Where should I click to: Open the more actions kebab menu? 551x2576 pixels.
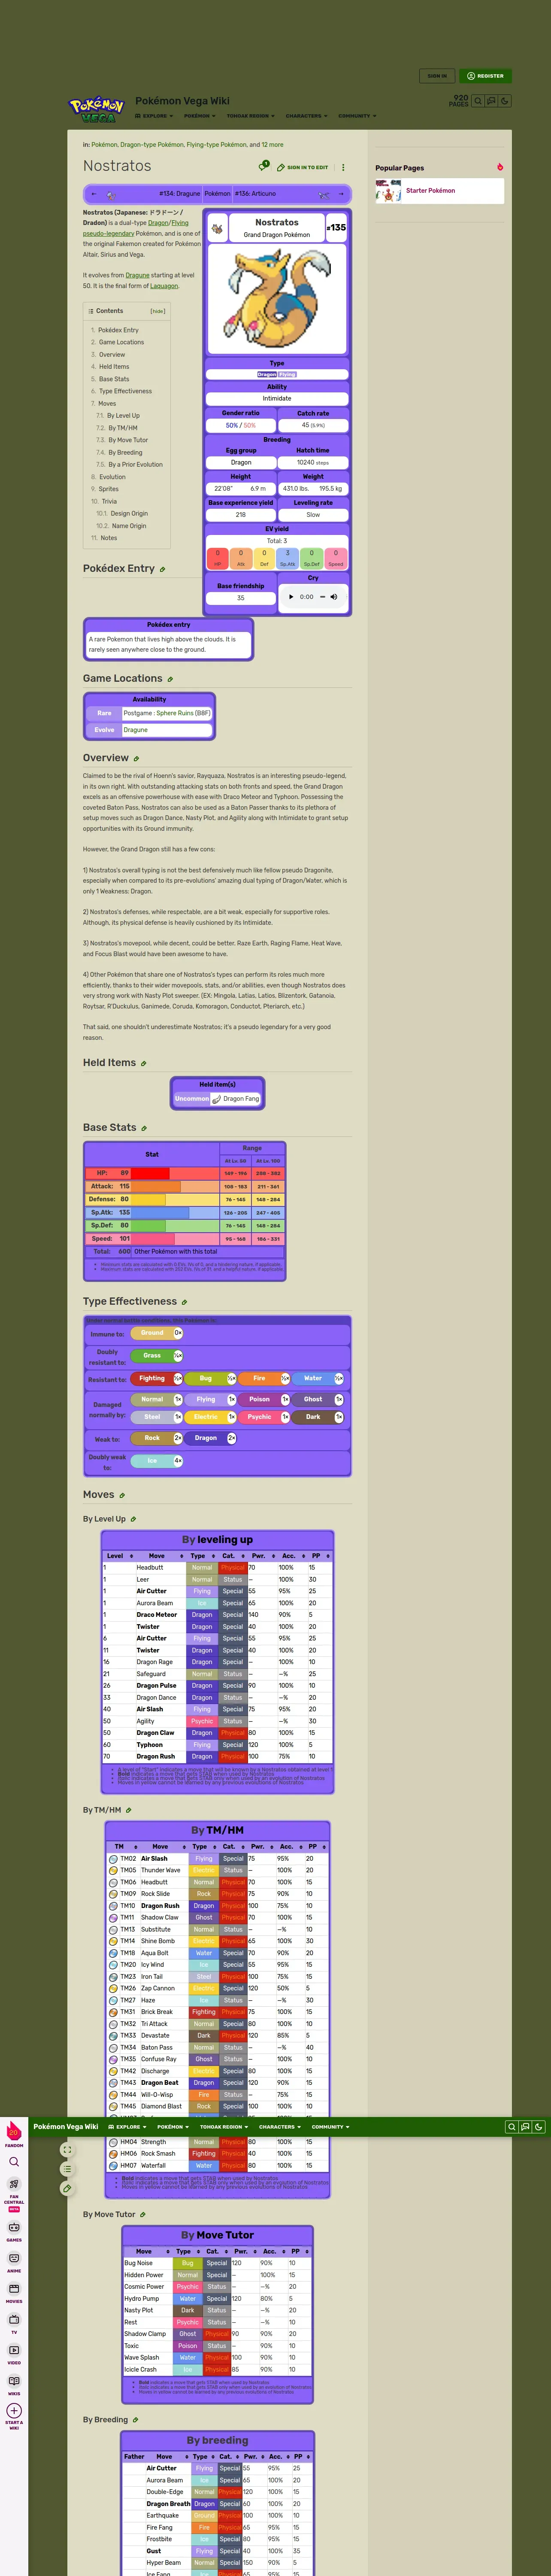click(343, 167)
